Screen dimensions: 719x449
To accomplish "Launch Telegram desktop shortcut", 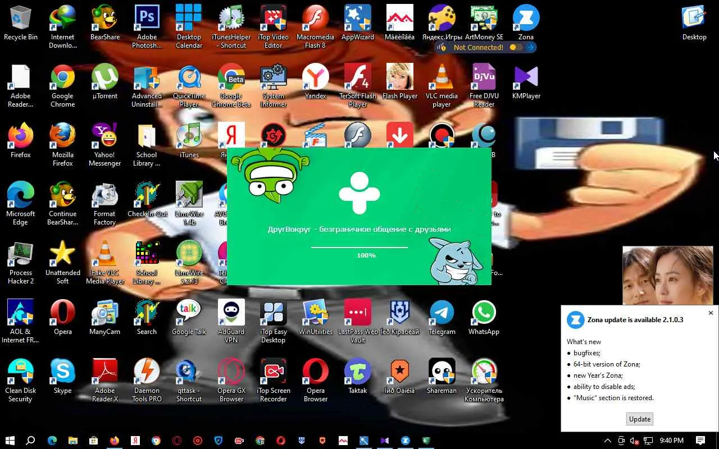I will [x=442, y=318].
